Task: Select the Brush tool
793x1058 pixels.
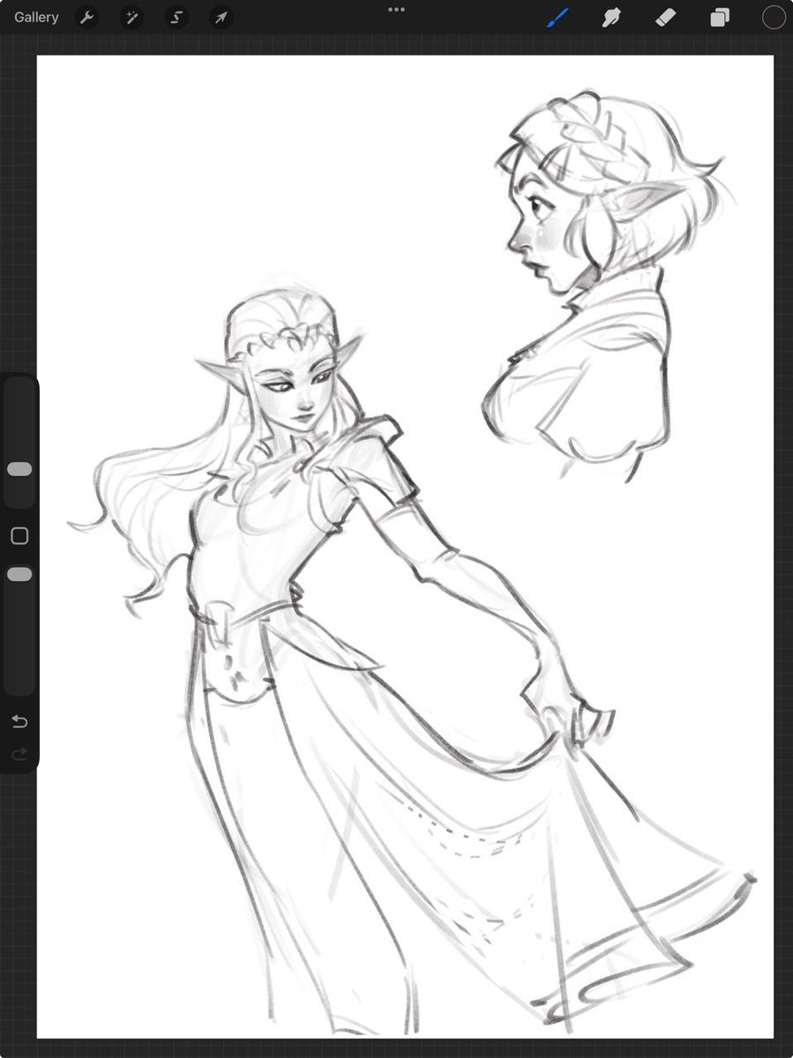Action: (557, 18)
